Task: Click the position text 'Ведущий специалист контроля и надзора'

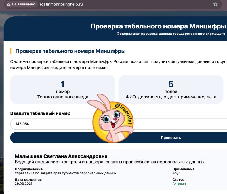Action: (x=59, y=162)
